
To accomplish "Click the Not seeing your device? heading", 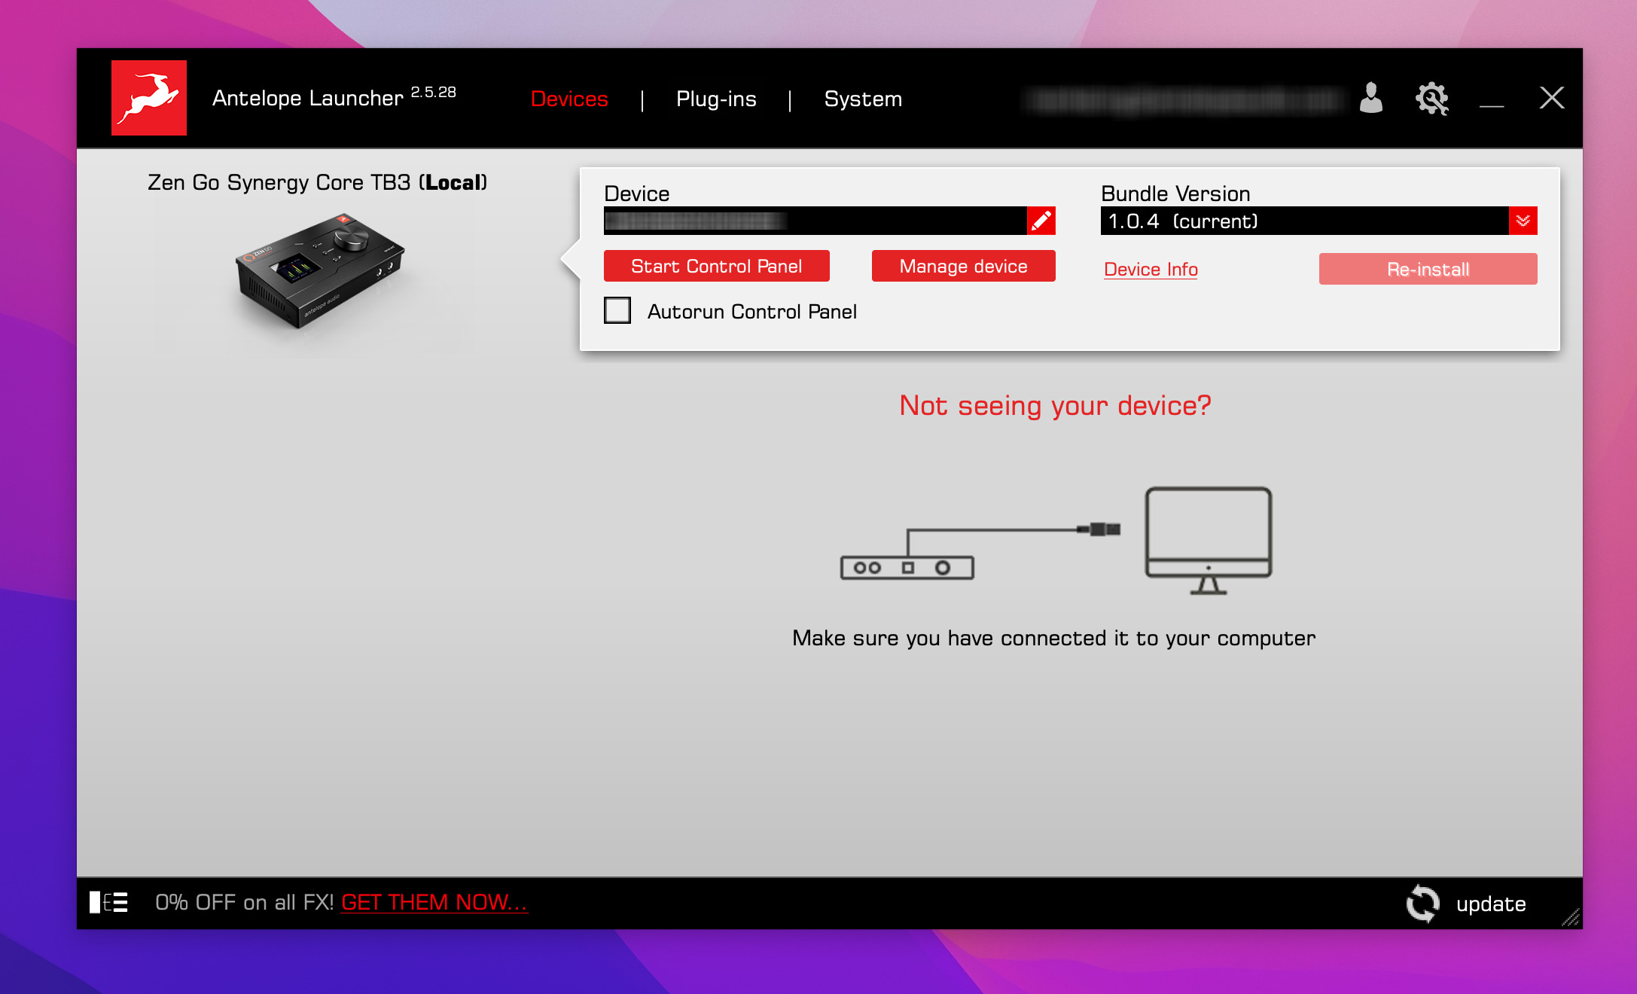I will tap(1056, 405).
